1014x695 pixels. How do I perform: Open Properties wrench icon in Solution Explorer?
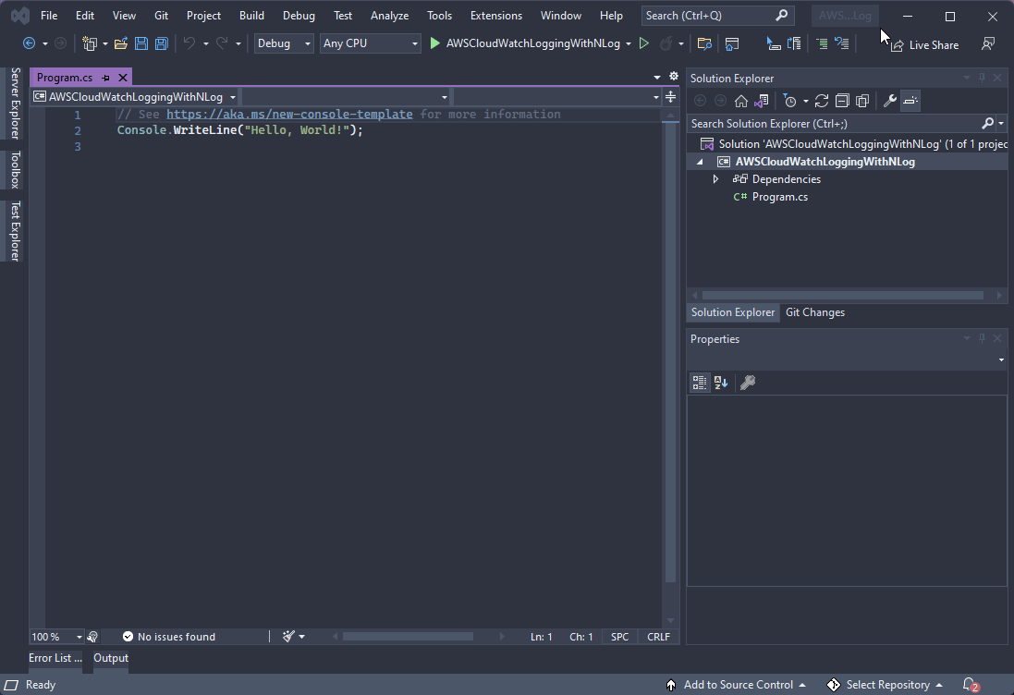pyautogui.click(x=890, y=101)
